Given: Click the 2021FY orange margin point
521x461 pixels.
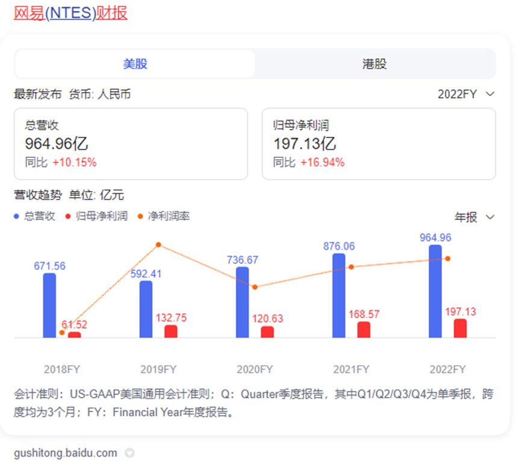Looking at the screenshot, I should (x=351, y=267).
